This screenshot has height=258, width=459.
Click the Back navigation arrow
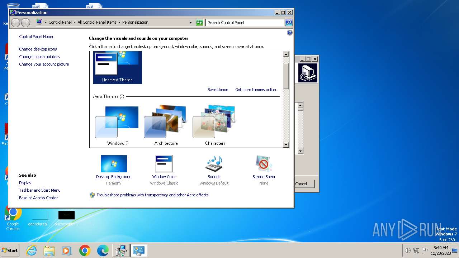[15, 23]
